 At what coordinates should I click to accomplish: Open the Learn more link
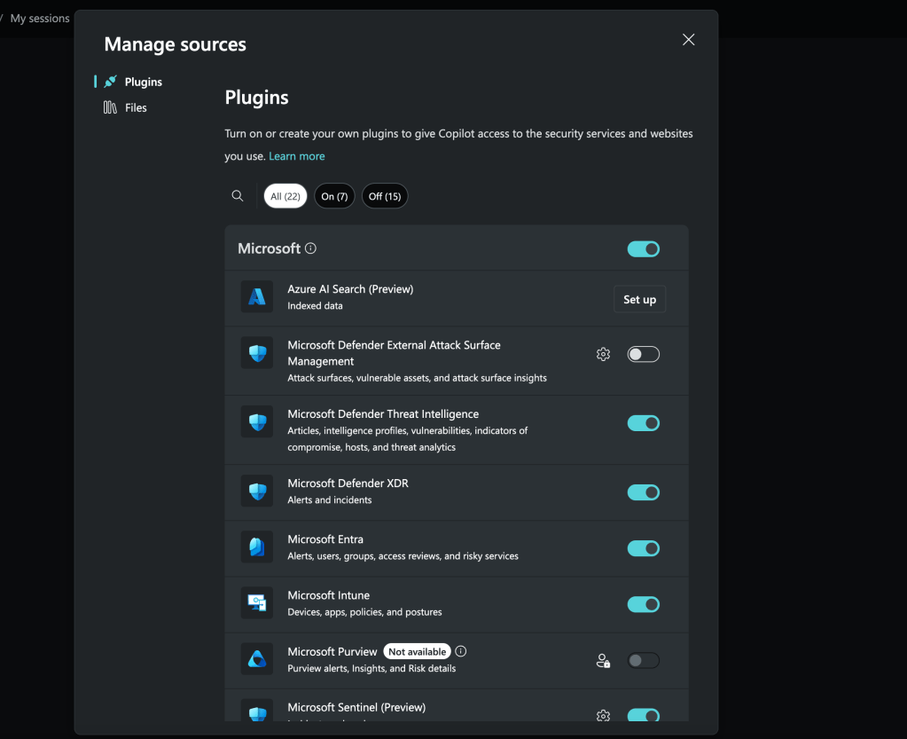[297, 156]
